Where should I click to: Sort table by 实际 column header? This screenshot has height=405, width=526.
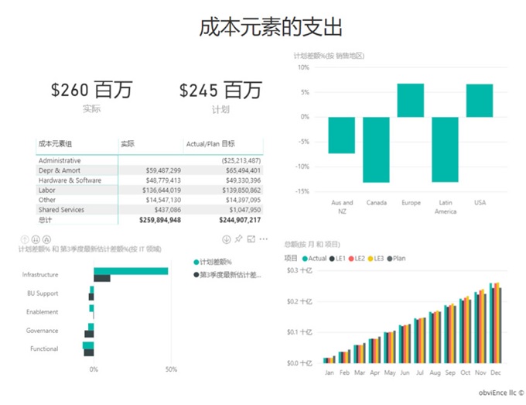[x=128, y=144]
